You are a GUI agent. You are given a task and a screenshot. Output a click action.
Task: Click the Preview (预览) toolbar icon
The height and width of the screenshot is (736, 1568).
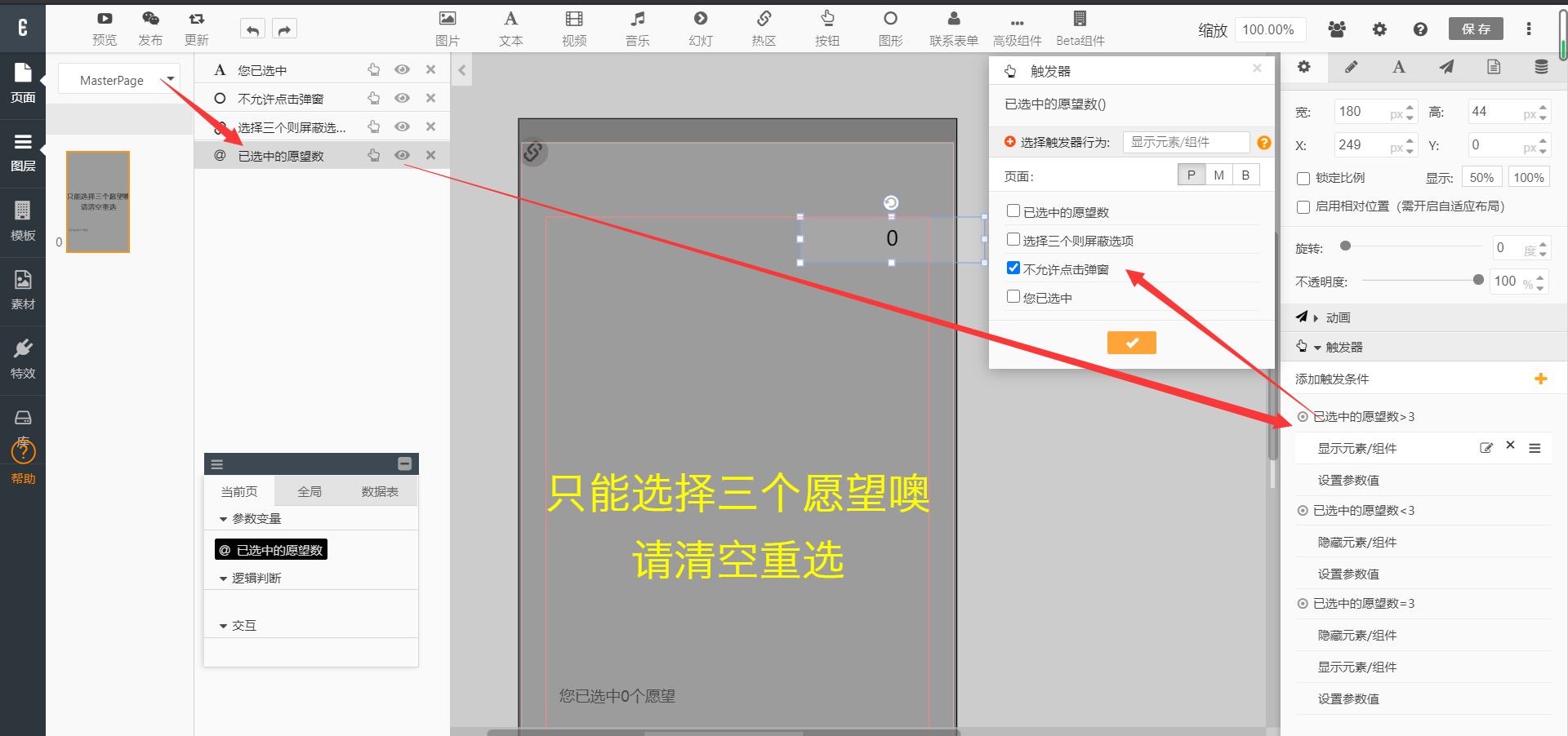105,28
